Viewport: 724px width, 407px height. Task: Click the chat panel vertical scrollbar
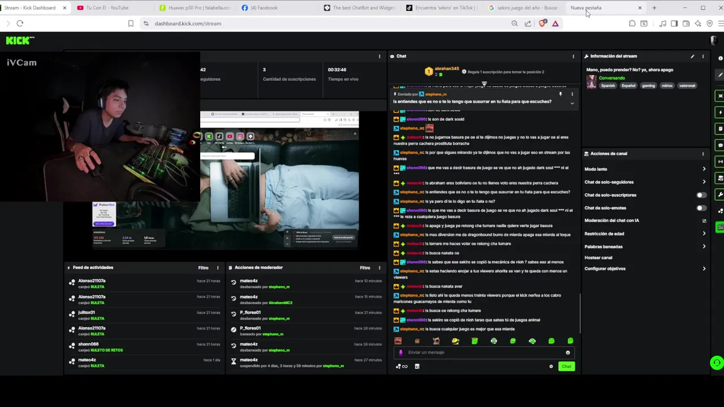click(580, 314)
